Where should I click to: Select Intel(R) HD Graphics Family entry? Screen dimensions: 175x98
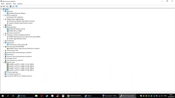(x=17, y=29)
